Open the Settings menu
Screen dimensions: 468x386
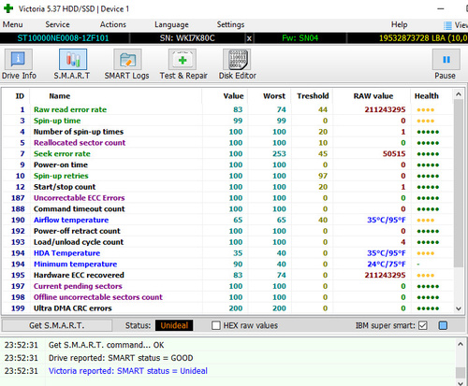(230, 24)
